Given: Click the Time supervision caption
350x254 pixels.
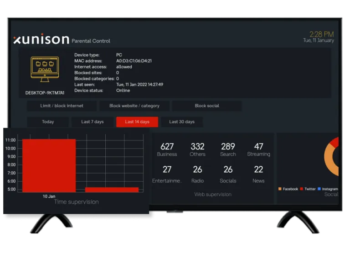Looking at the screenshot, I should coord(77,202).
